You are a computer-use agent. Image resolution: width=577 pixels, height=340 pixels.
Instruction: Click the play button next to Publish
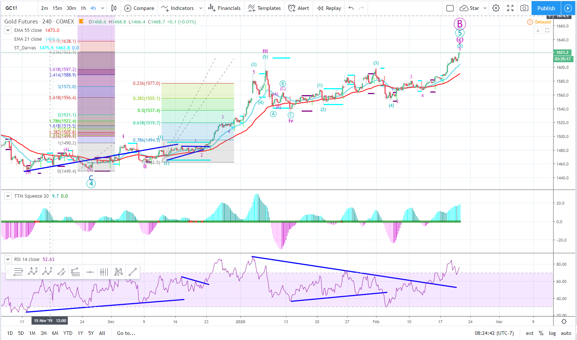[x=568, y=8]
